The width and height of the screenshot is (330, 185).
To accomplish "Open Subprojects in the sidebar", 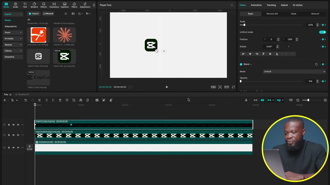I will 11,26.
